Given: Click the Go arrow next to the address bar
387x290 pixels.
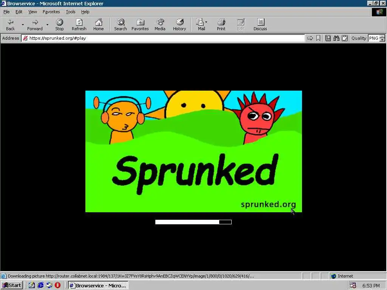Looking at the screenshot, I should (310, 38).
